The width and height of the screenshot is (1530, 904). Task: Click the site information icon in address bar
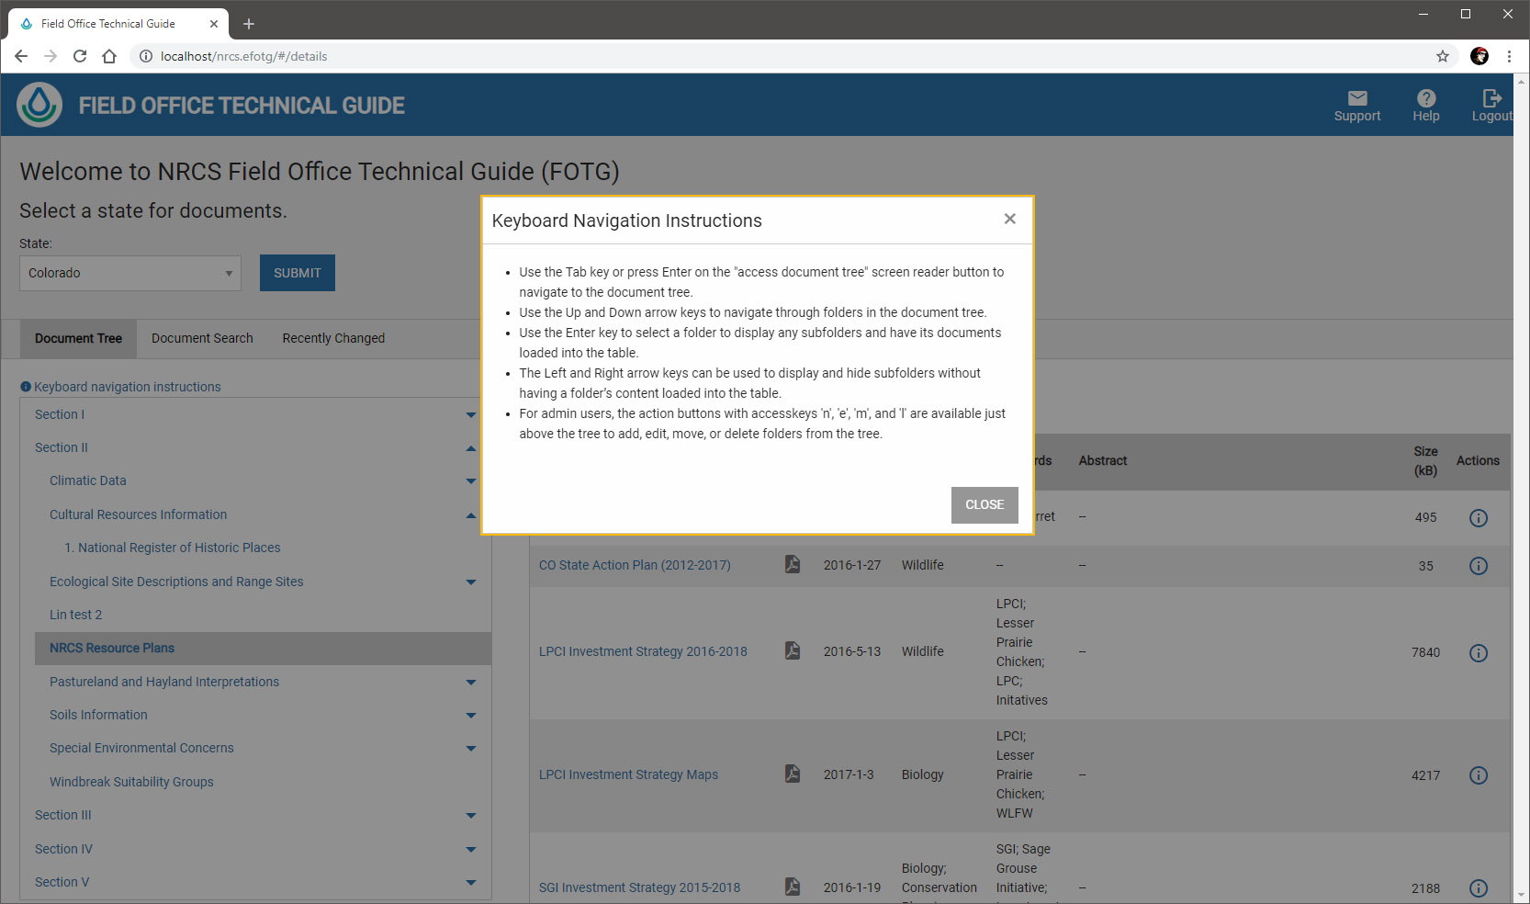coord(145,56)
